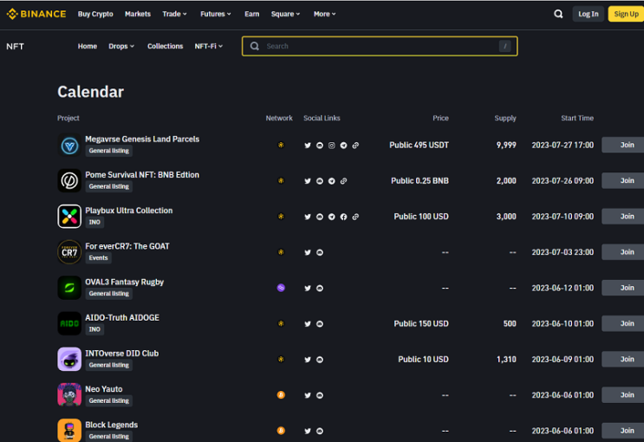Viewport: 644px width, 442px height.
Task: Join the INTOverse DID Club listing
Action: [x=623, y=360]
